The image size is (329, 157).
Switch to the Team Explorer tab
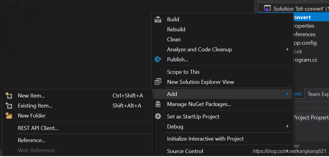[x=318, y=94]
